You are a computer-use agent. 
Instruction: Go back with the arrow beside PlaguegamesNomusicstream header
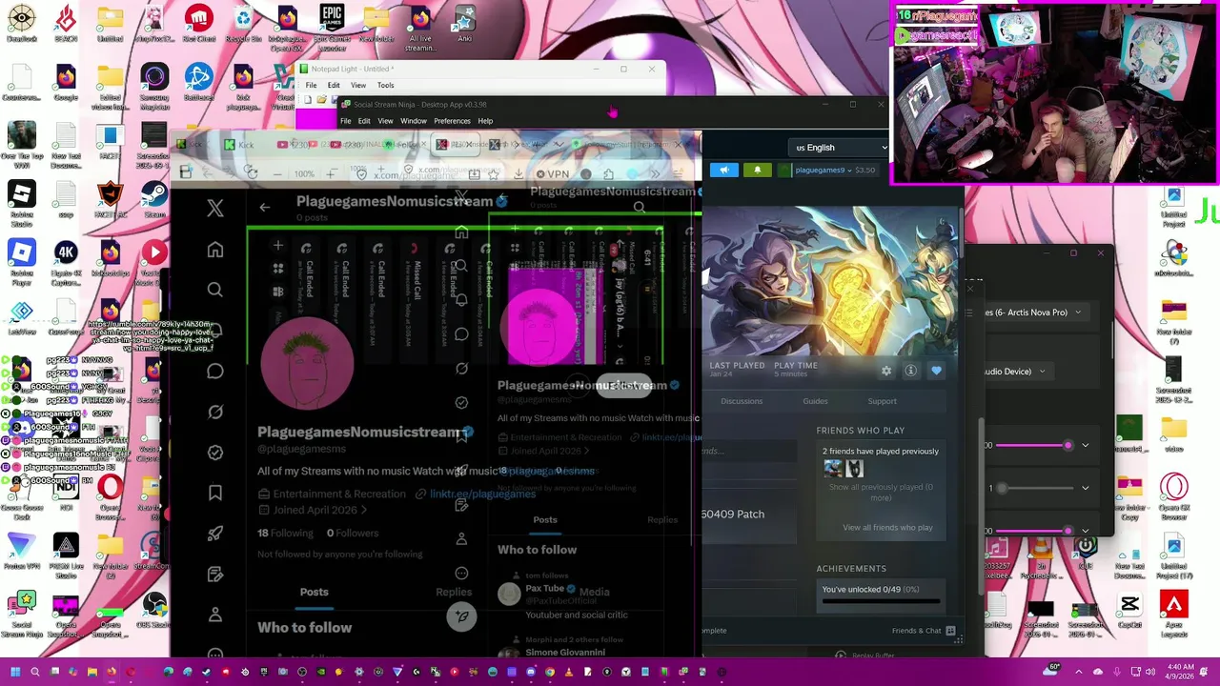point(265,207)
